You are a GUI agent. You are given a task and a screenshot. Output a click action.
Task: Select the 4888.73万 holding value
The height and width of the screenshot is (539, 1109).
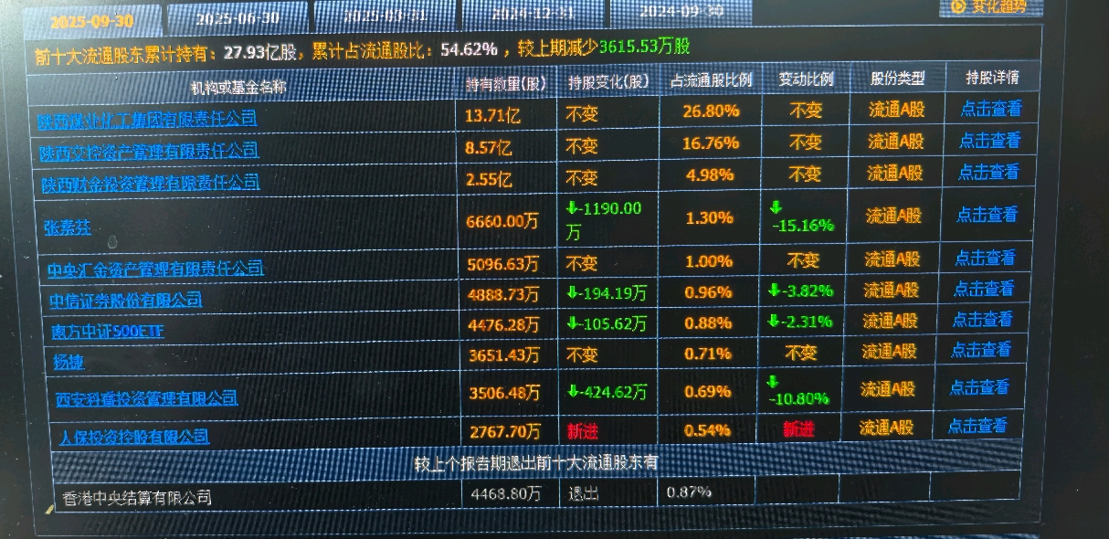tap(502, 294)
